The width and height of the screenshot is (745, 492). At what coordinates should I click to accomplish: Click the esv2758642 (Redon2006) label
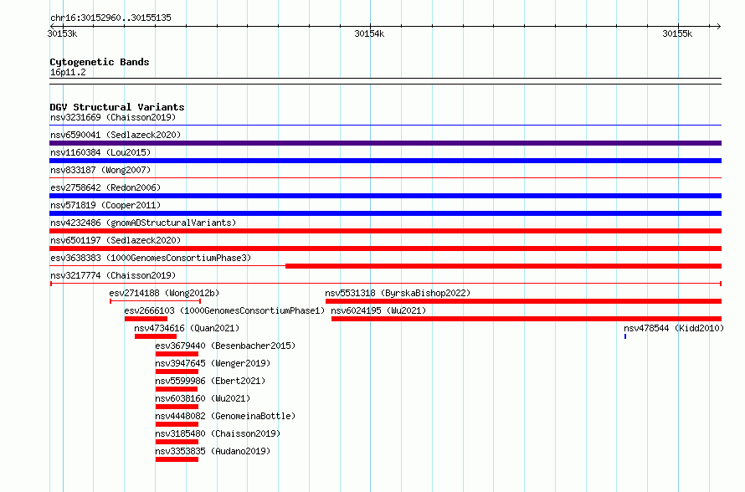(x=105, y=187)
